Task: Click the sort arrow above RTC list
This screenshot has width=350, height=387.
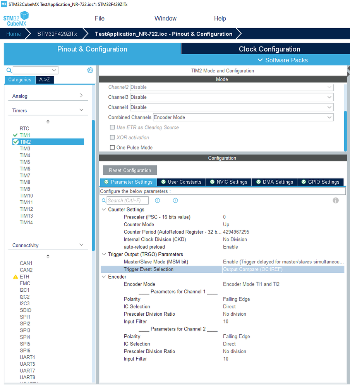Action: pos(48,121)
